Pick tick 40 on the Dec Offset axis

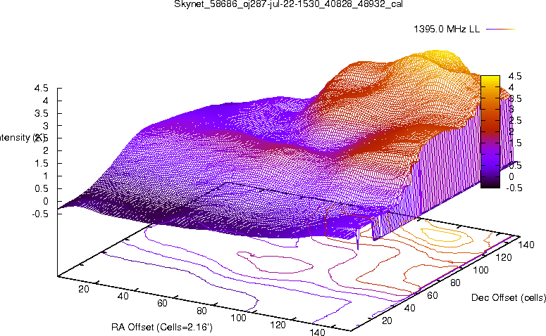(x=409, y=308)
